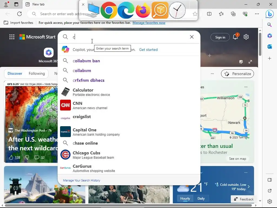Toggle split screen view
Viewport: 277px width, 208px height.
(x=209, y=14)
